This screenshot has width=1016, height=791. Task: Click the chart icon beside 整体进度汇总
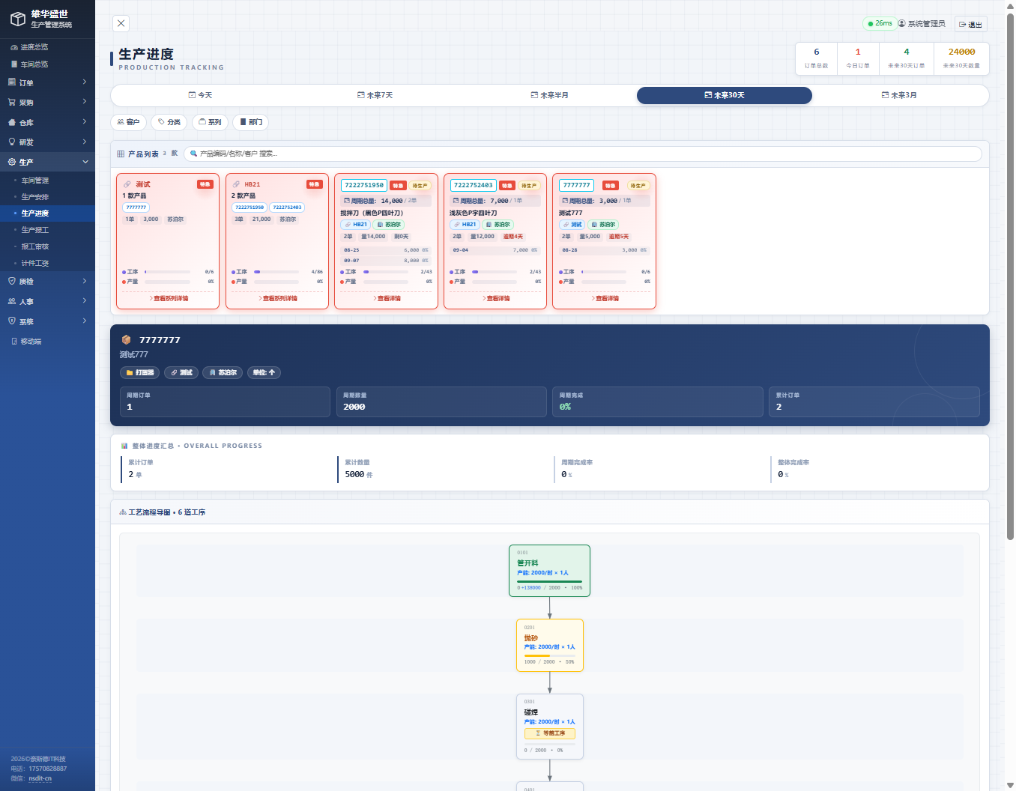click(x=124, y=446)
